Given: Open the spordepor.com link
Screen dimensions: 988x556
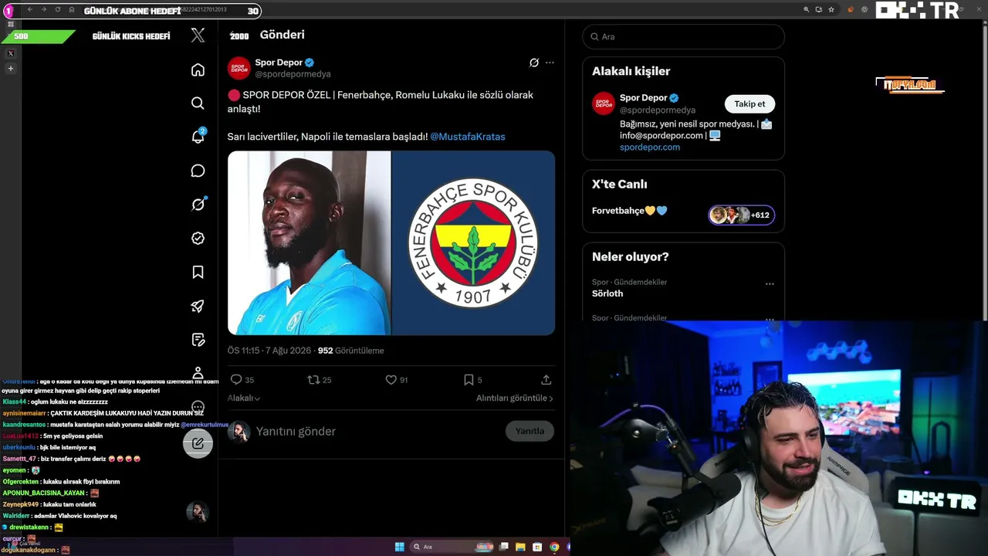Looking at the screenshot, I should [x=650, y=147].
